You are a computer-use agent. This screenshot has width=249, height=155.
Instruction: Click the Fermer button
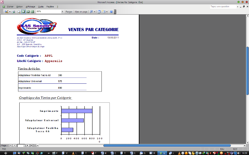coord(69,11)
